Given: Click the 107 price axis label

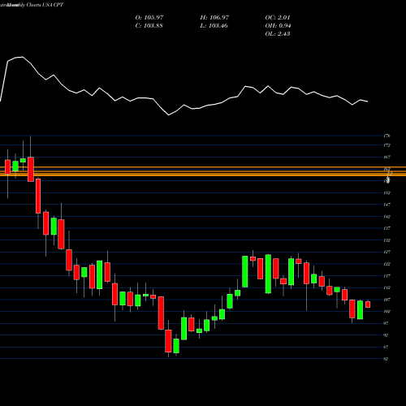Looking at the screenshot, I should coord(387,300).
